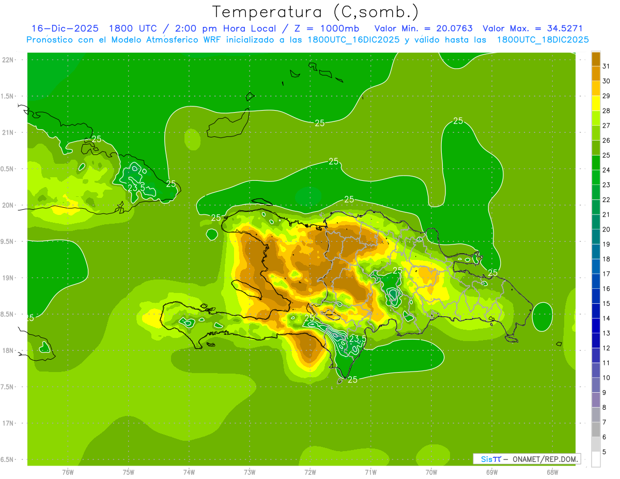This screenshot has height=479, width=620.
Task: Click the "1800UTC_16DIC2025" initialization timestamp
Action: pyautogui.click(x=353, y=40)
